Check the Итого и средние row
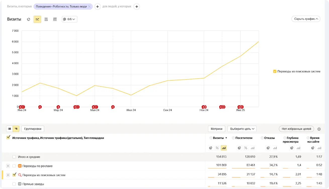This screenshot has height=189, width=329. (14, 157)
